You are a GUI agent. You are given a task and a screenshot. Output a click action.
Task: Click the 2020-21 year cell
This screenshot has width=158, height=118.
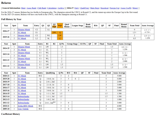tap(6, 76)
